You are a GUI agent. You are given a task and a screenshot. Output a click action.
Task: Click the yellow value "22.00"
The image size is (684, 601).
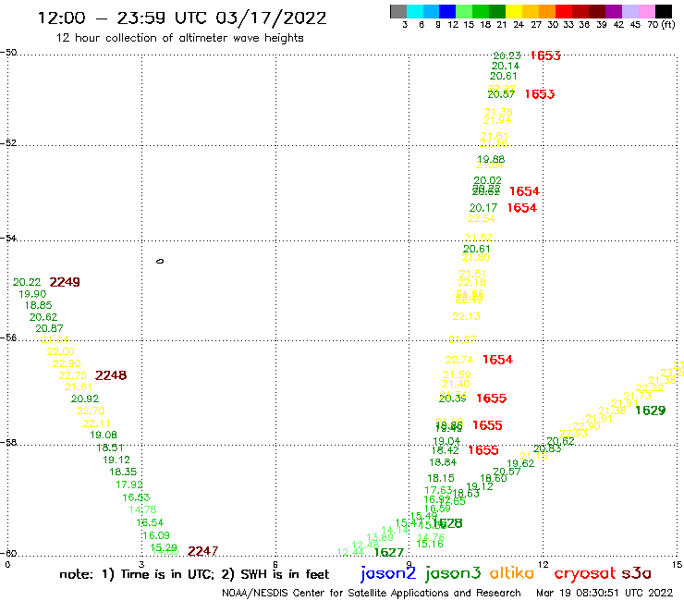tap(61, 351)
